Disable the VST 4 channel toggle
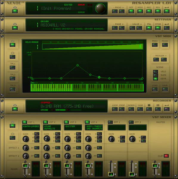 (x=87, y=122)
